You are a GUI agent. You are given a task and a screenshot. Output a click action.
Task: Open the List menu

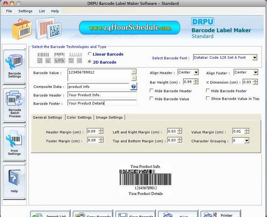click(x=42, y=11)
